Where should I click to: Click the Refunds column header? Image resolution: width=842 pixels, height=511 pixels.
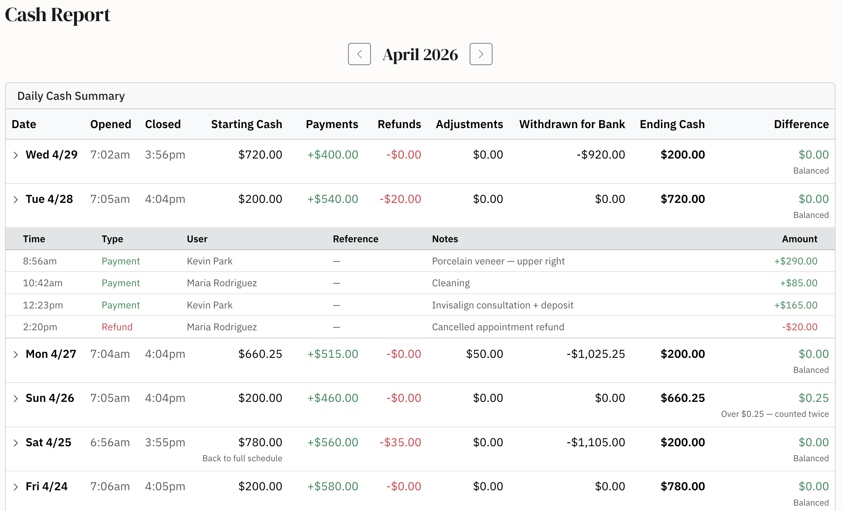pos(399,124)
